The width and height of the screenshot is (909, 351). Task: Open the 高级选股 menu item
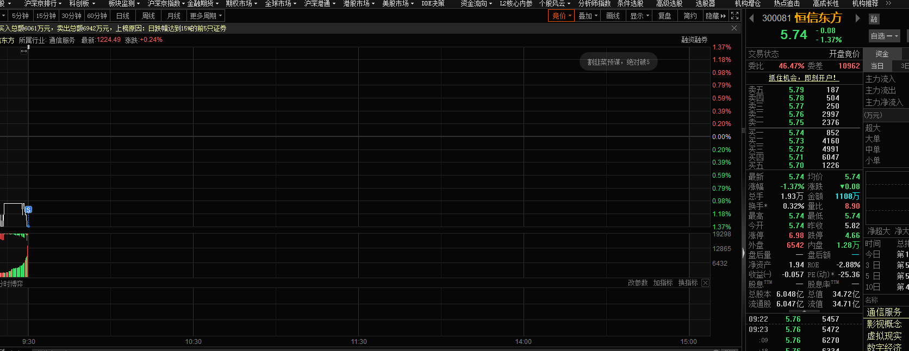click(x=669, y=3)
